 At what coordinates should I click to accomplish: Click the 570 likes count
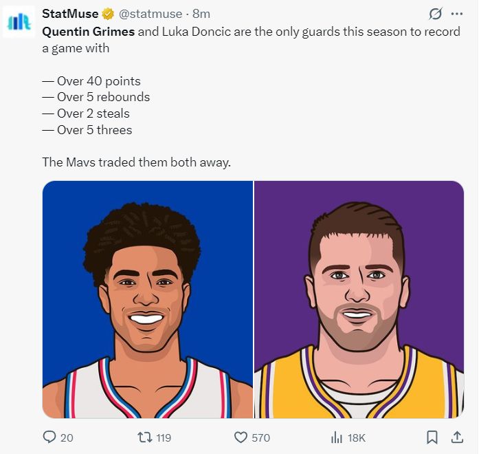pos(261,438)
